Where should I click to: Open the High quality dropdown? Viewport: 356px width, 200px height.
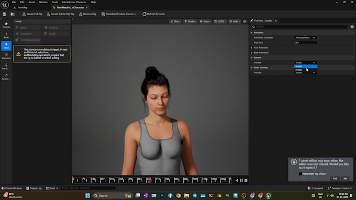pos(235,21)
